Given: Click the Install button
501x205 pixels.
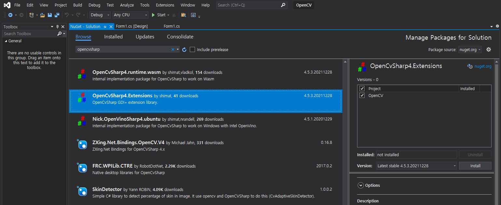Looking at the screenshot, I should 475,166.
